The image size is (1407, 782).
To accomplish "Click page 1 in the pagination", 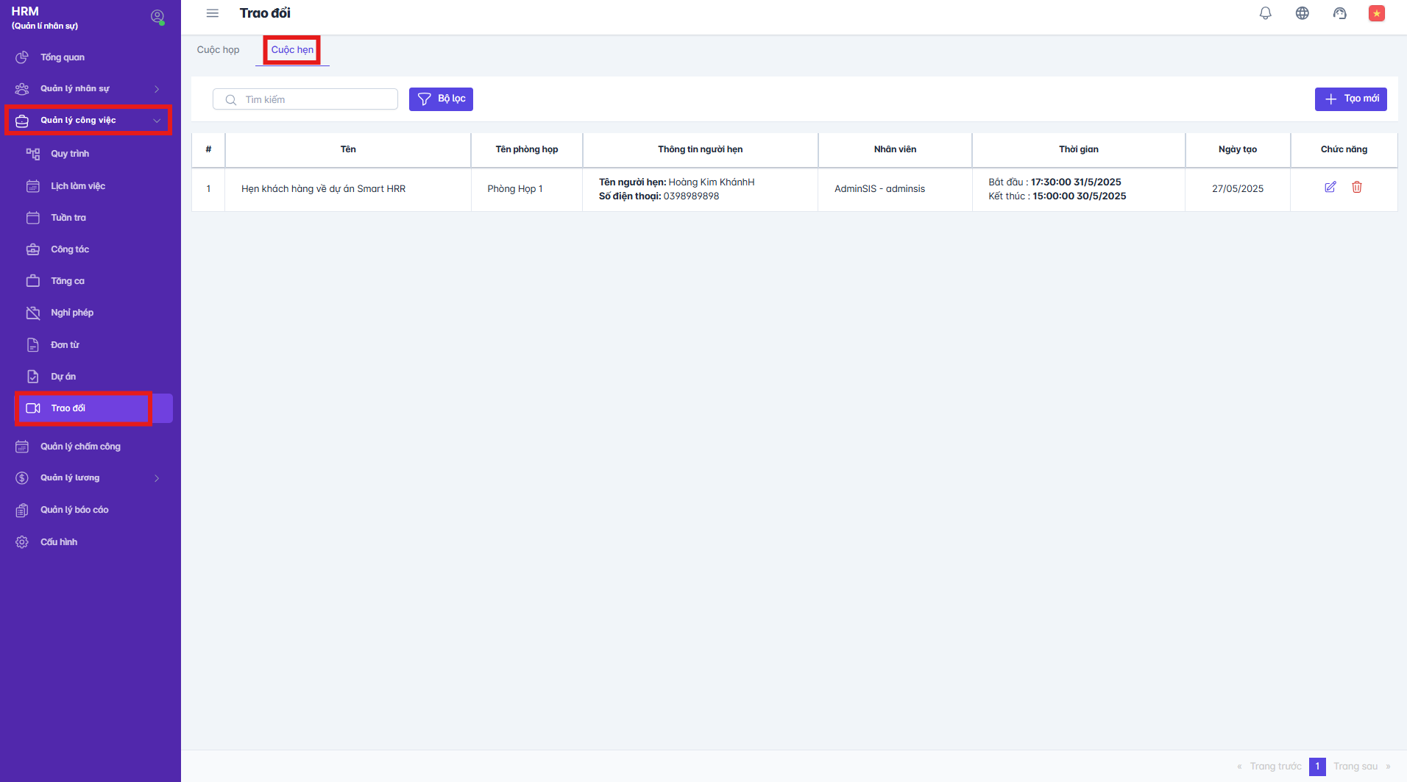I will pos(1317,767).
